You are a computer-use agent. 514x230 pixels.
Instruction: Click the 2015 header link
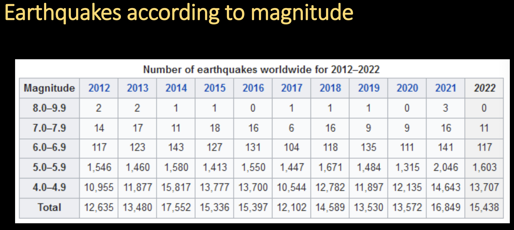pos(215,88)
